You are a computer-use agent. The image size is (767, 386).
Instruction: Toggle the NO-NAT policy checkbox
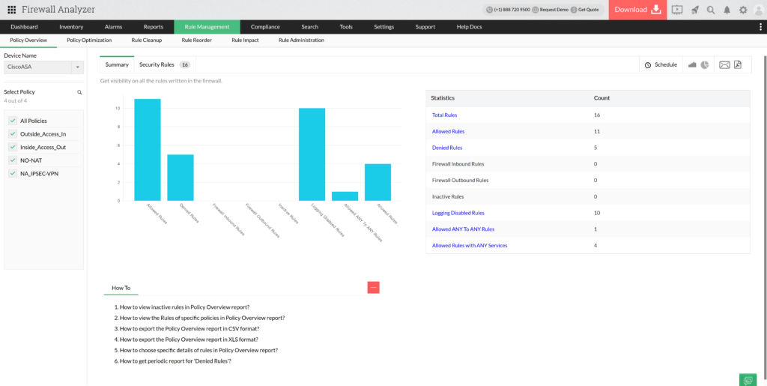[12, 160]
